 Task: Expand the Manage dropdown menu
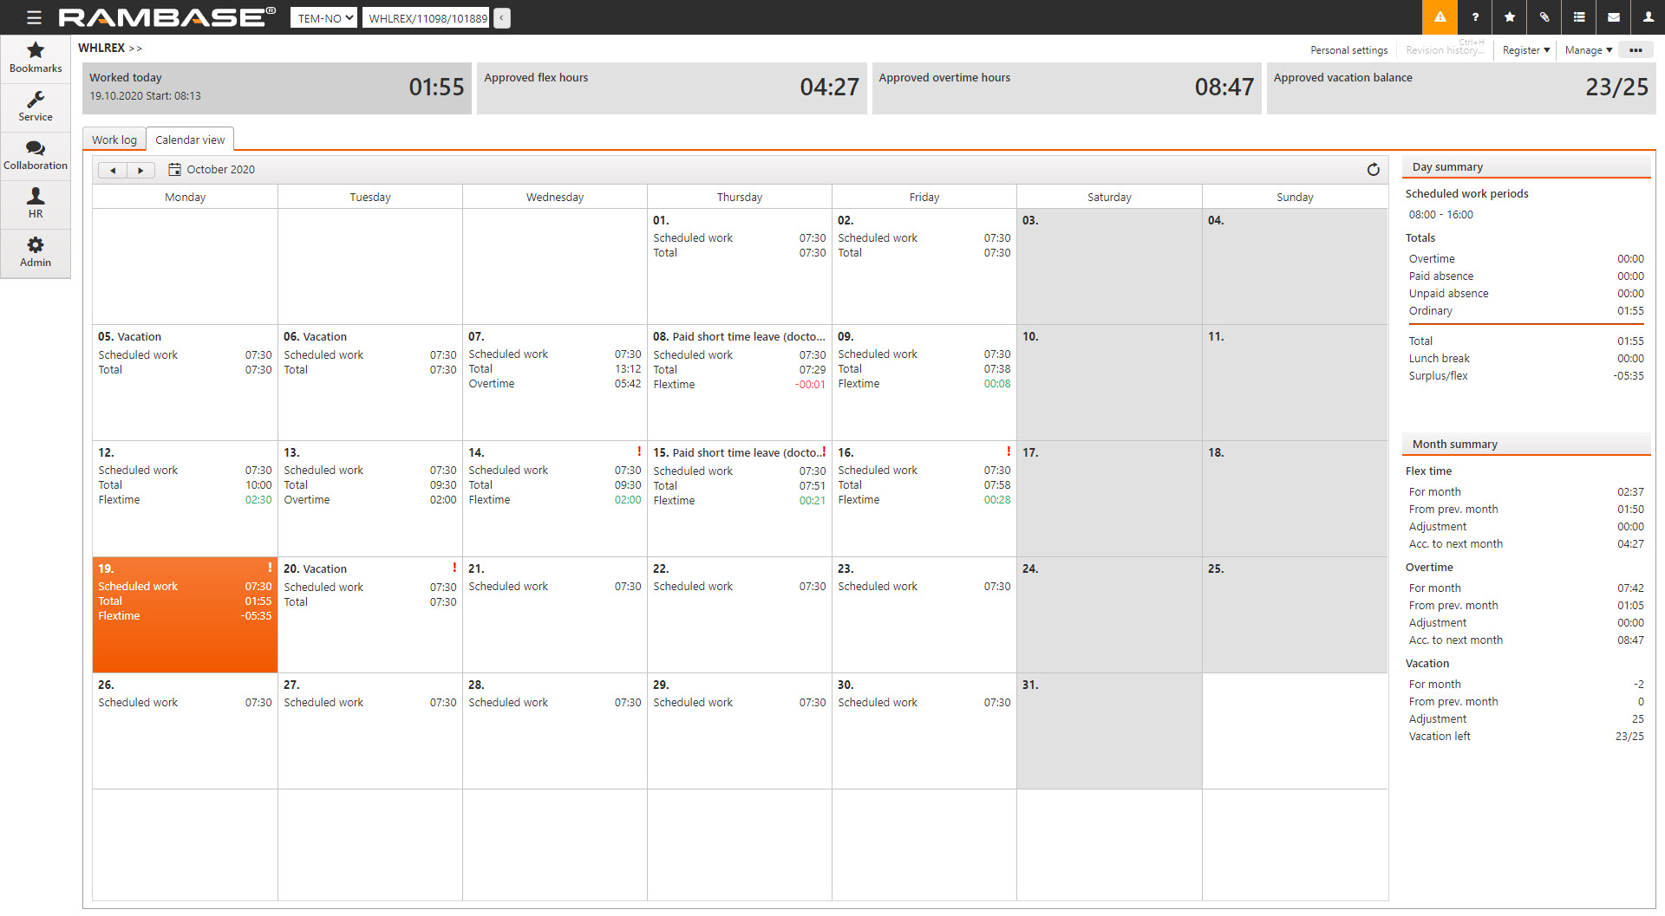(x=1588, y=50)
